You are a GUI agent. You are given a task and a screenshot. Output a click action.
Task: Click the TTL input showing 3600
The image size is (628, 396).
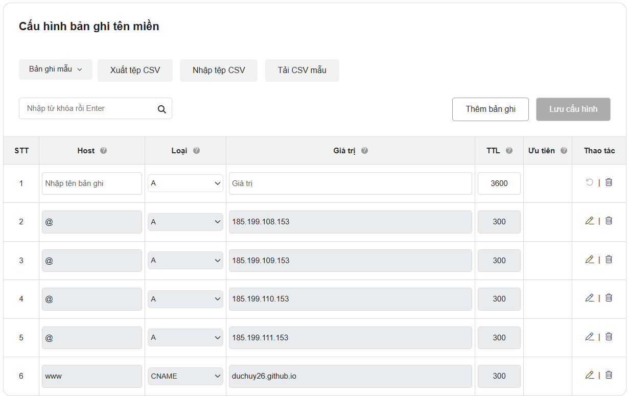(x=499, y=183)
